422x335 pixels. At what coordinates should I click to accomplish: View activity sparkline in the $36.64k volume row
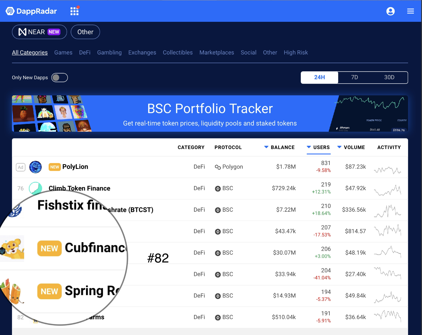point(388,316)
